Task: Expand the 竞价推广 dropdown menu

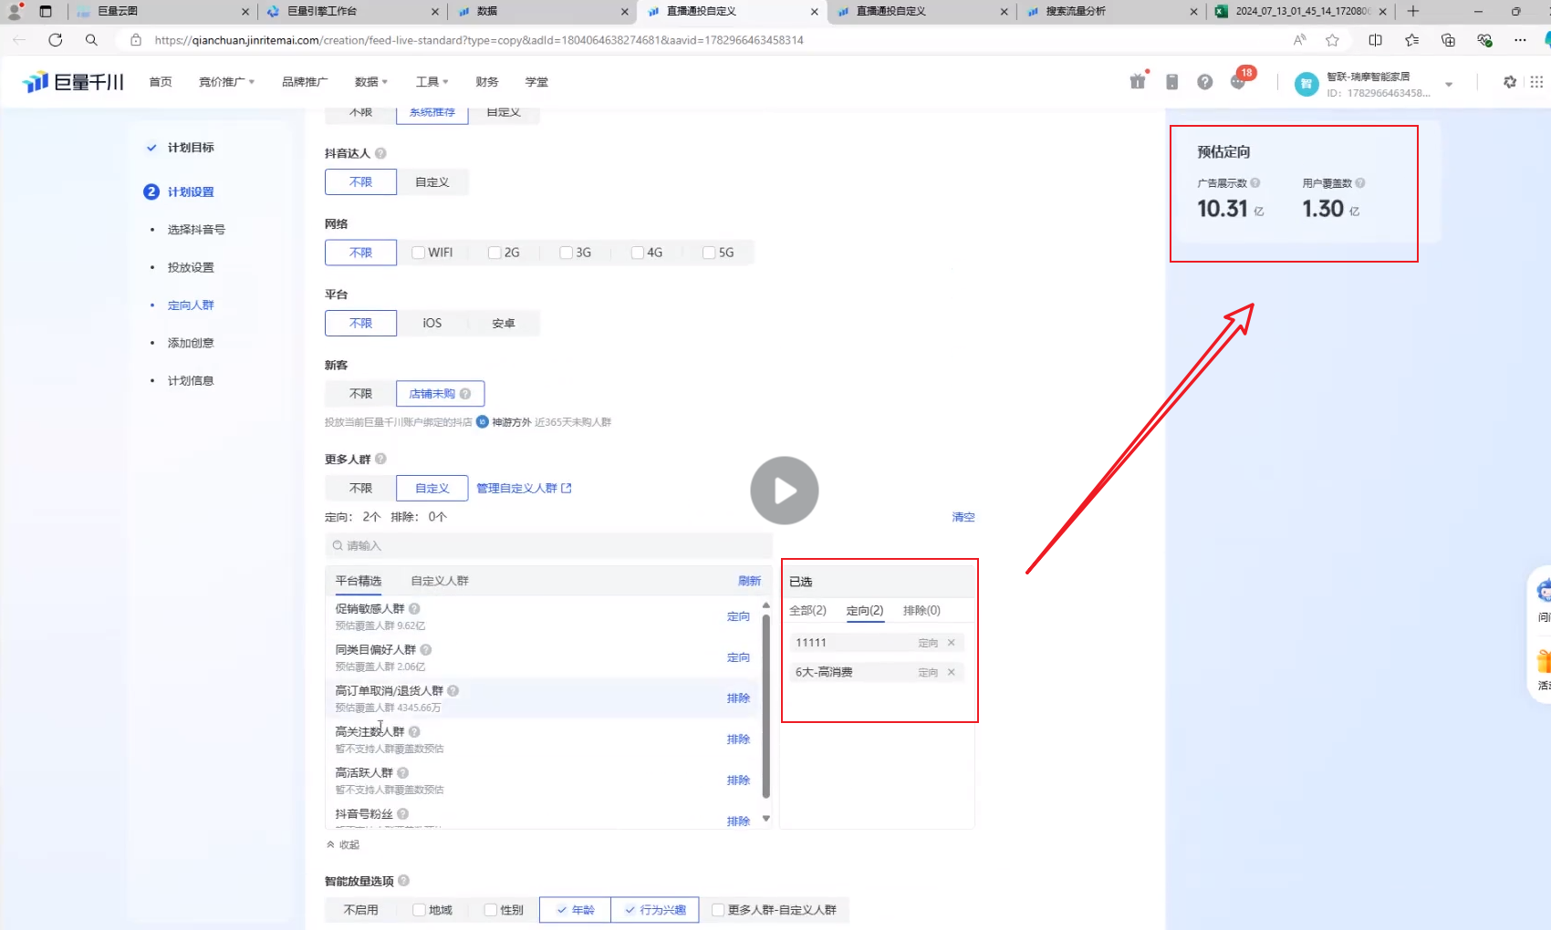Action: 226,82
